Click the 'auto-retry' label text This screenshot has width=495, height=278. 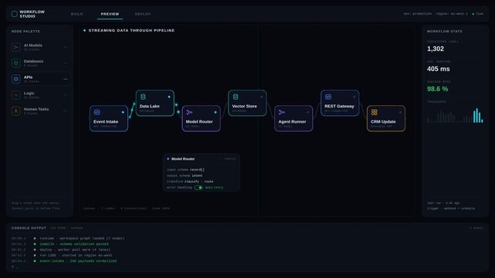[x=214, y=188]
